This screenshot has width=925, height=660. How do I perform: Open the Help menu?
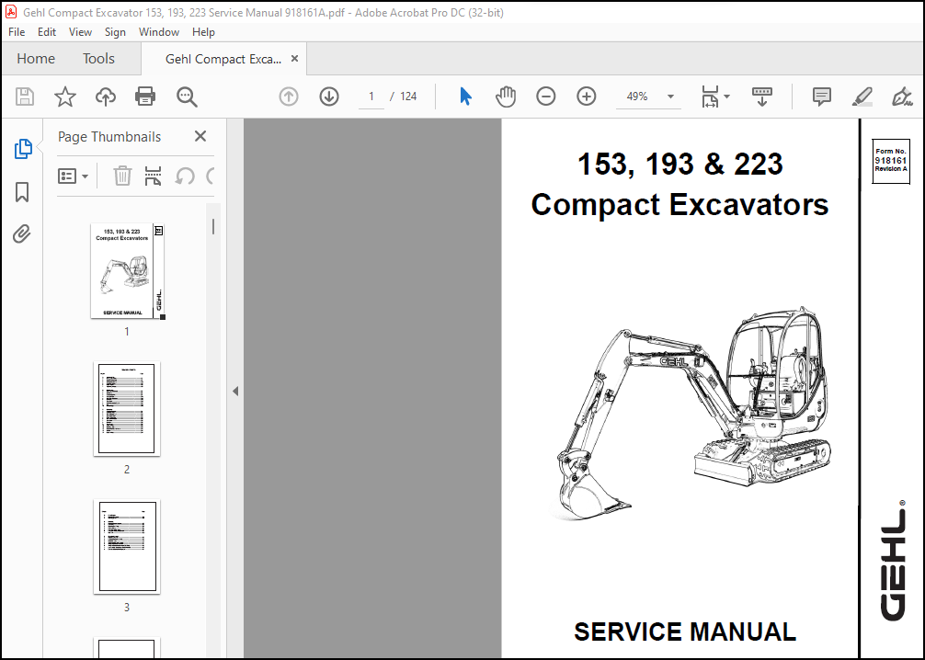pyautogui.click(x=203, y=32)
